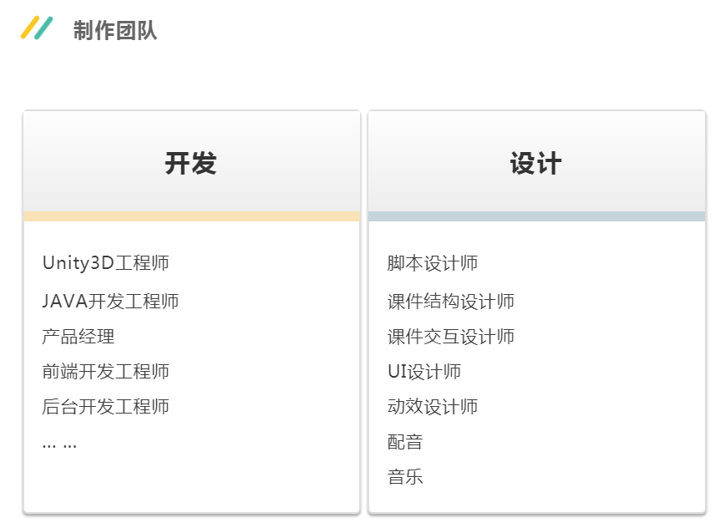Select 课件结构设计师 in 设计 list
Viewport: 720px width, 528px height.
451,301
